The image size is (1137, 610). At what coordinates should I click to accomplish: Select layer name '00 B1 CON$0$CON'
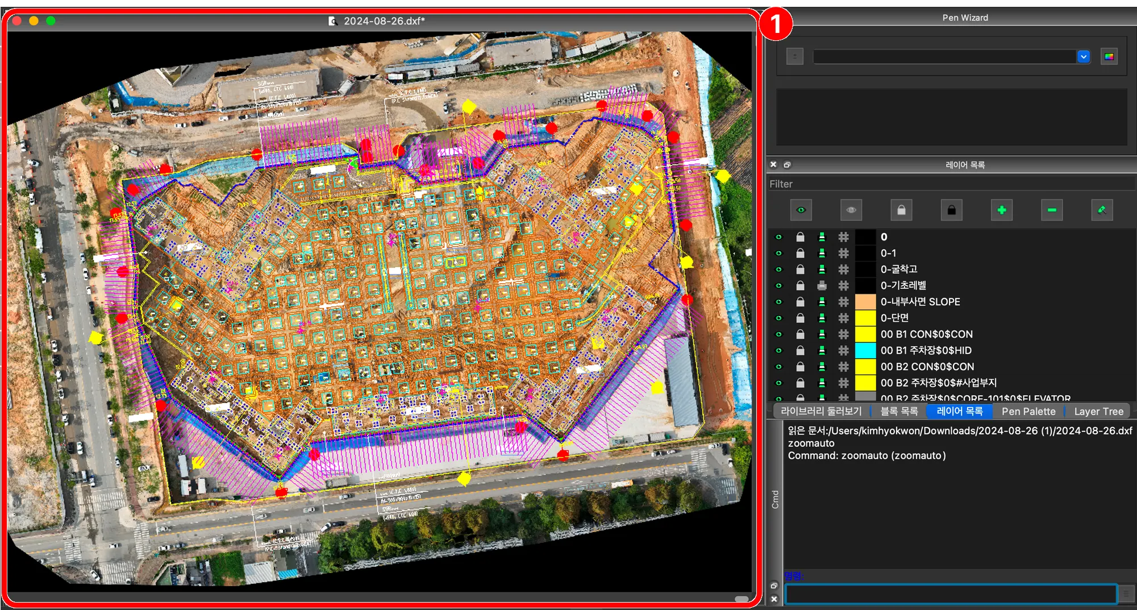tap(927, 334)
